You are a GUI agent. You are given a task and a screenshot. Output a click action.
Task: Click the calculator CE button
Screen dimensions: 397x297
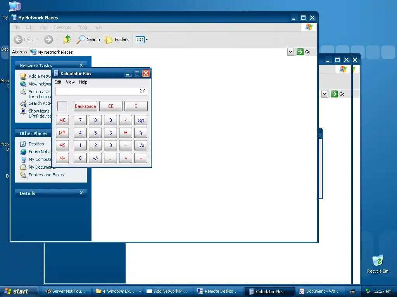click(110, 106)
